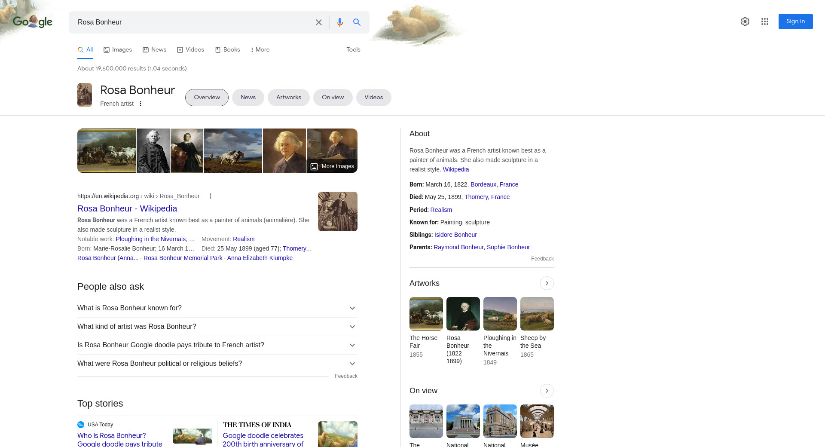Screen dimensions: 825x447
Task: Expand "What kind of artist was Rosa Bonheur?"
Action: click(x=217, y=327)
